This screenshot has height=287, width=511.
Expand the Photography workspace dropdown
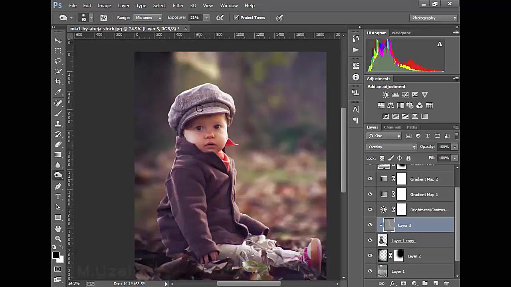(x=434, y=18)
